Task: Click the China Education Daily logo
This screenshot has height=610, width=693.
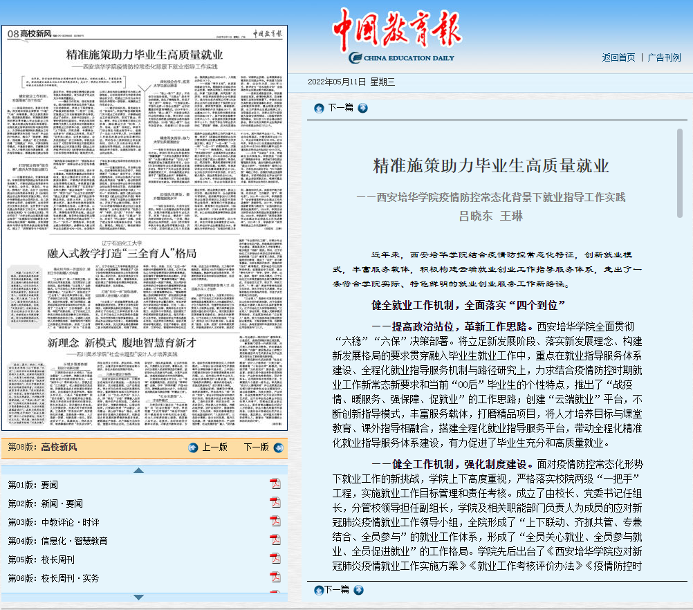Action: tap(397, 35)
